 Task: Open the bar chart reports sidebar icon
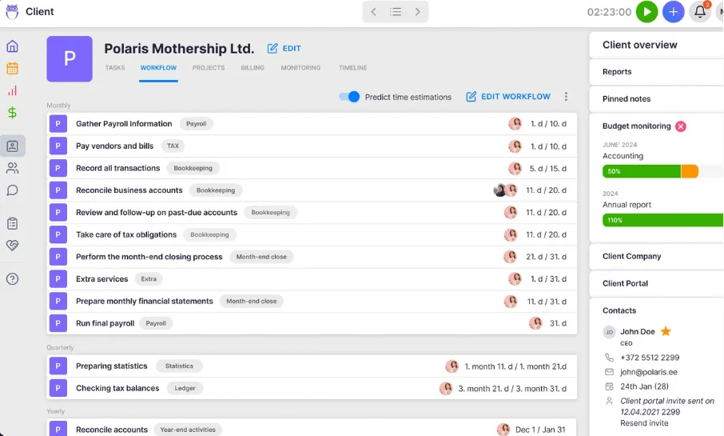[13, 90]
